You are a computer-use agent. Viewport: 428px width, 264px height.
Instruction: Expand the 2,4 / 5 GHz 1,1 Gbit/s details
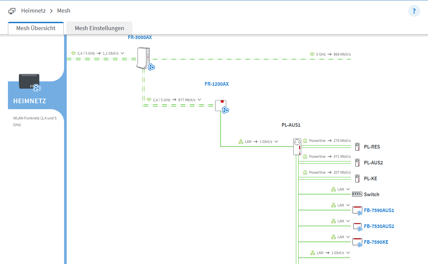pos(123,53)
